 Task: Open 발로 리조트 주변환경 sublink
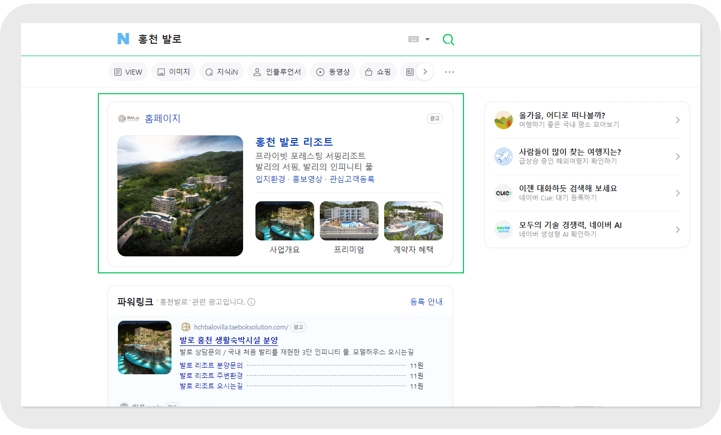pos(211,376)
